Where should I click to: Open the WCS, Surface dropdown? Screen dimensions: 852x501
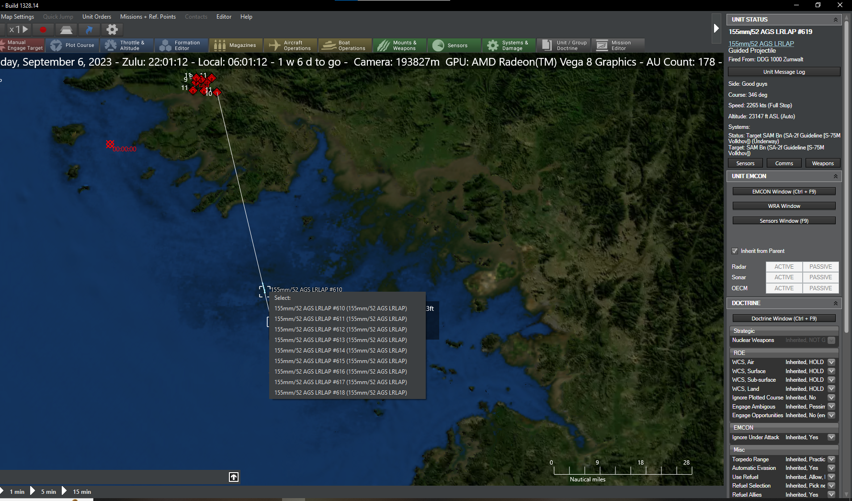click(x=831, y=371)
